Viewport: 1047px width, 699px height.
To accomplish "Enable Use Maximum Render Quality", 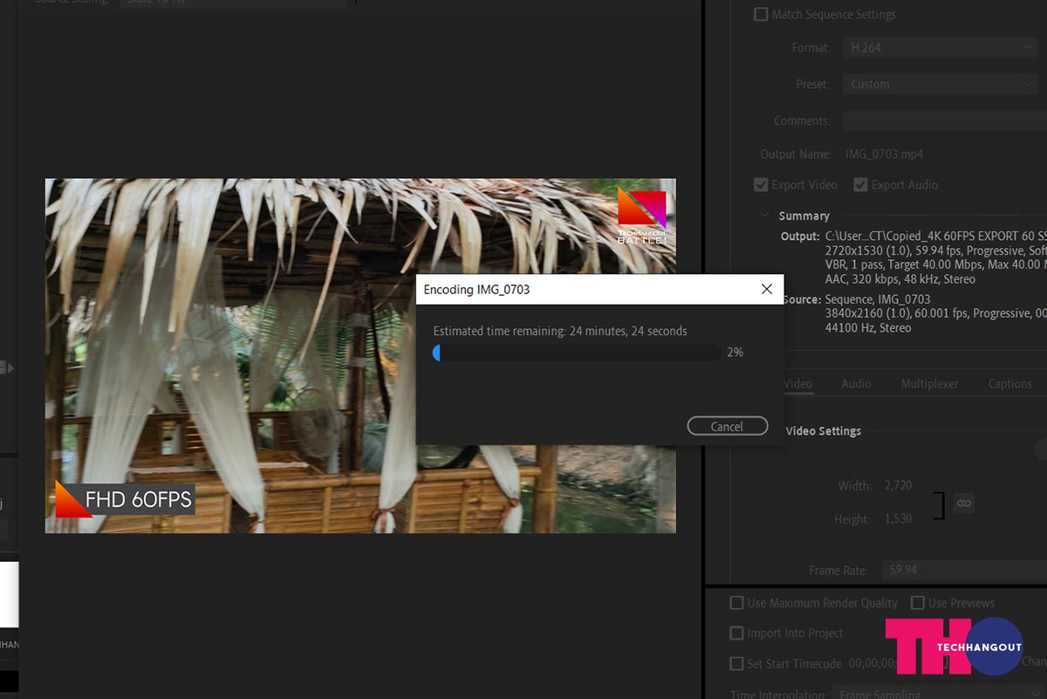I will click(736, 603).
